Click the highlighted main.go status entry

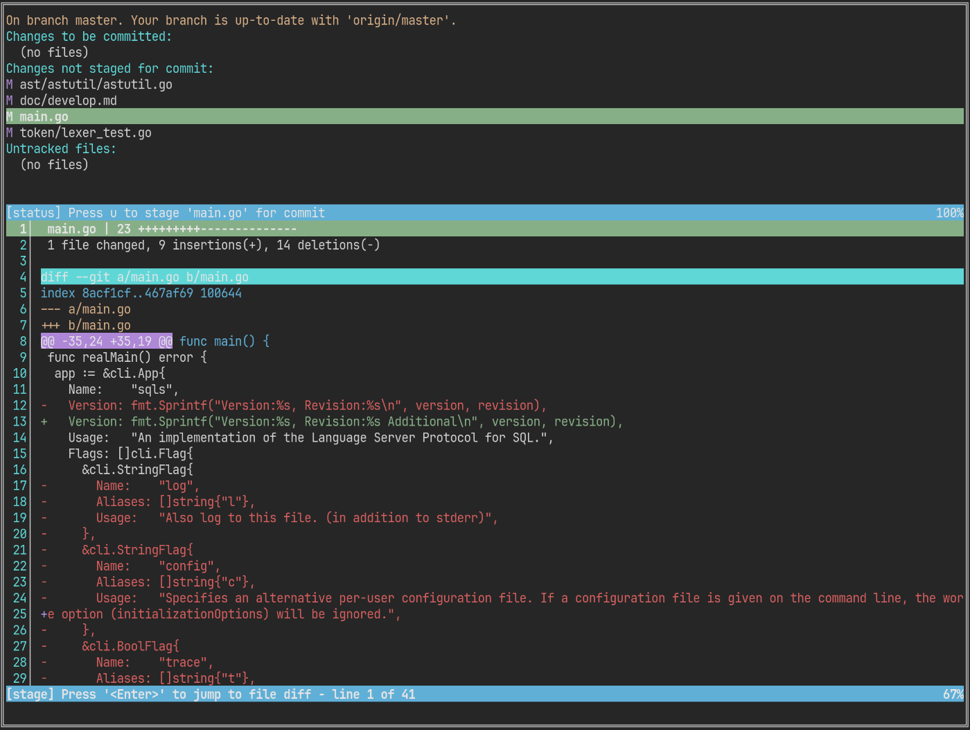point(484,116)
